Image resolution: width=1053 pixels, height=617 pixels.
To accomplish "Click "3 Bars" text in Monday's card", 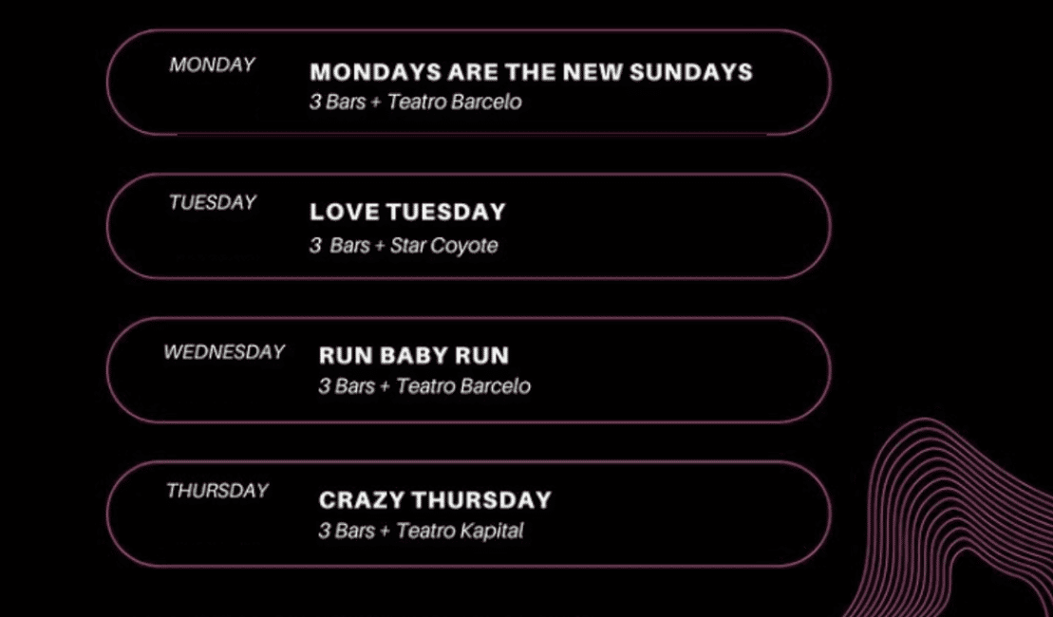I will click(x=336, y=103).
